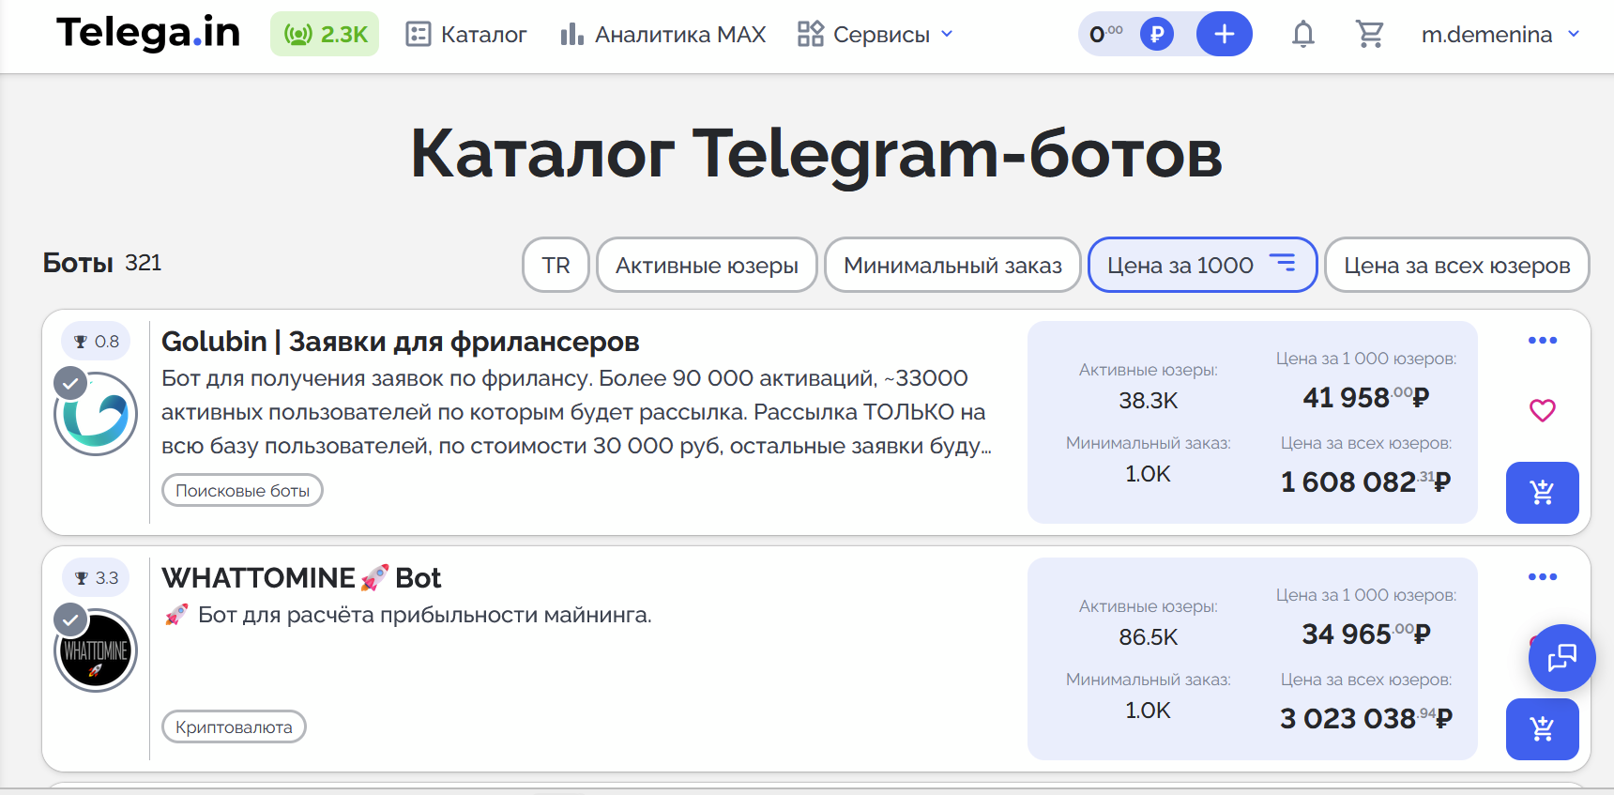The height and width of the screenshot is (795, 1614).
Task: Add WHATTOMINE bot to cart
Action: (1542, 729)
